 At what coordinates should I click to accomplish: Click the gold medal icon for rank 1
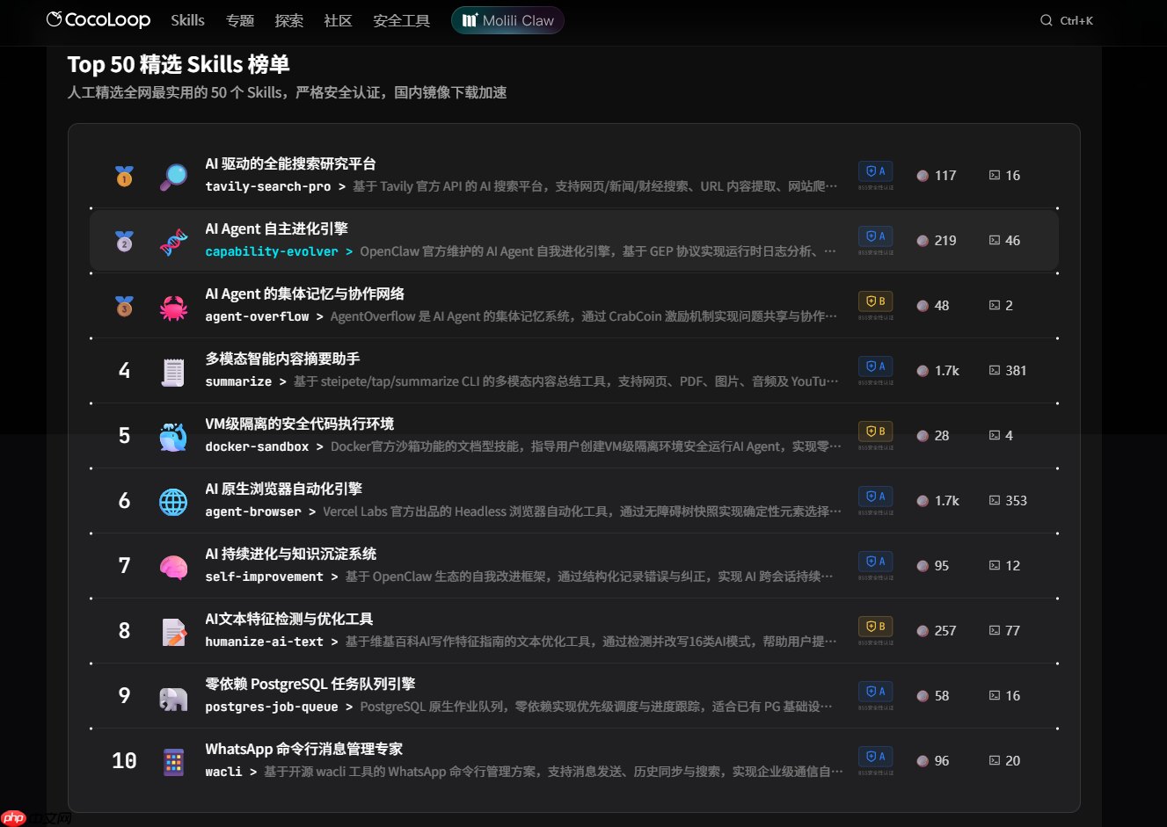point(124,175)
